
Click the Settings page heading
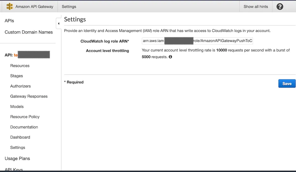point(75,19)
